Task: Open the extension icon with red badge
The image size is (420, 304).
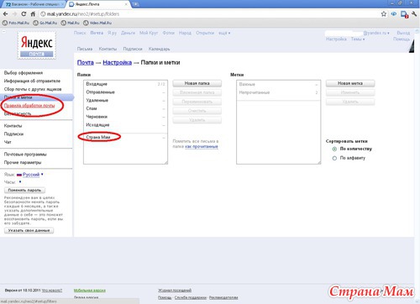Action: (404, 14)
